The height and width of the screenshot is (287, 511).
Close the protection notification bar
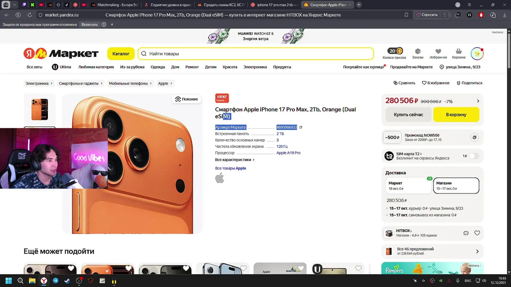[112, 24]
